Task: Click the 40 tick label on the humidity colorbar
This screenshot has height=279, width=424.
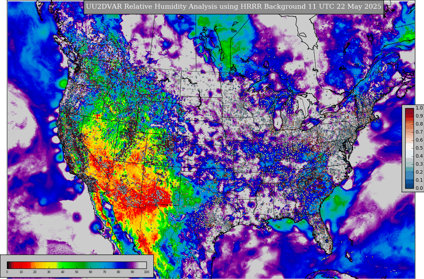Action: tap(63, 272)
